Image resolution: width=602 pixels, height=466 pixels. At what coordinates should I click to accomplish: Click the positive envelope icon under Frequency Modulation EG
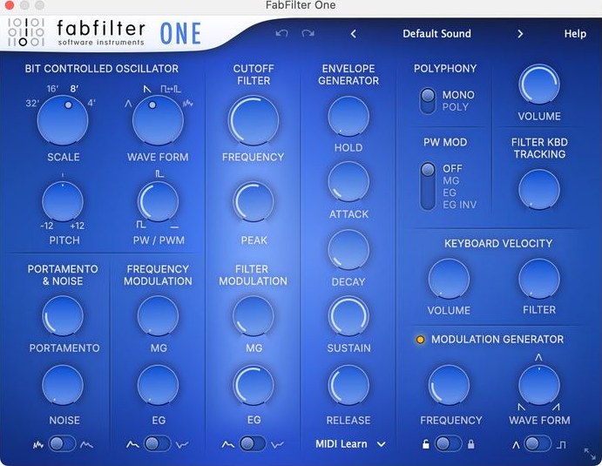(x=132, y=444)
